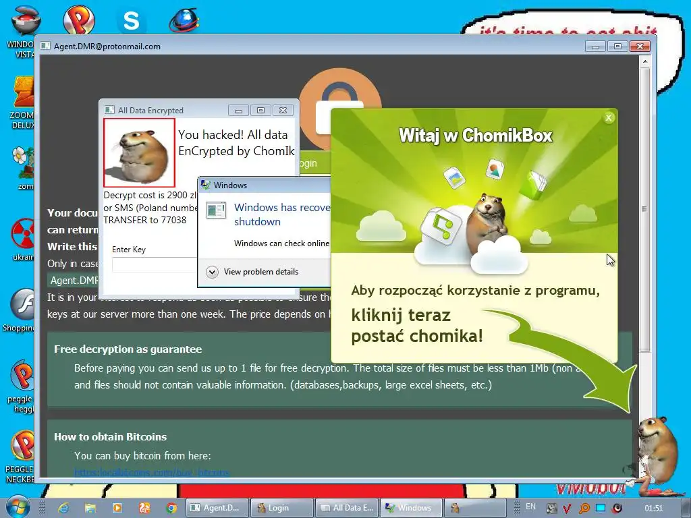
Task: Open the first tray icon beside EN
Action: tap(551, 509)
